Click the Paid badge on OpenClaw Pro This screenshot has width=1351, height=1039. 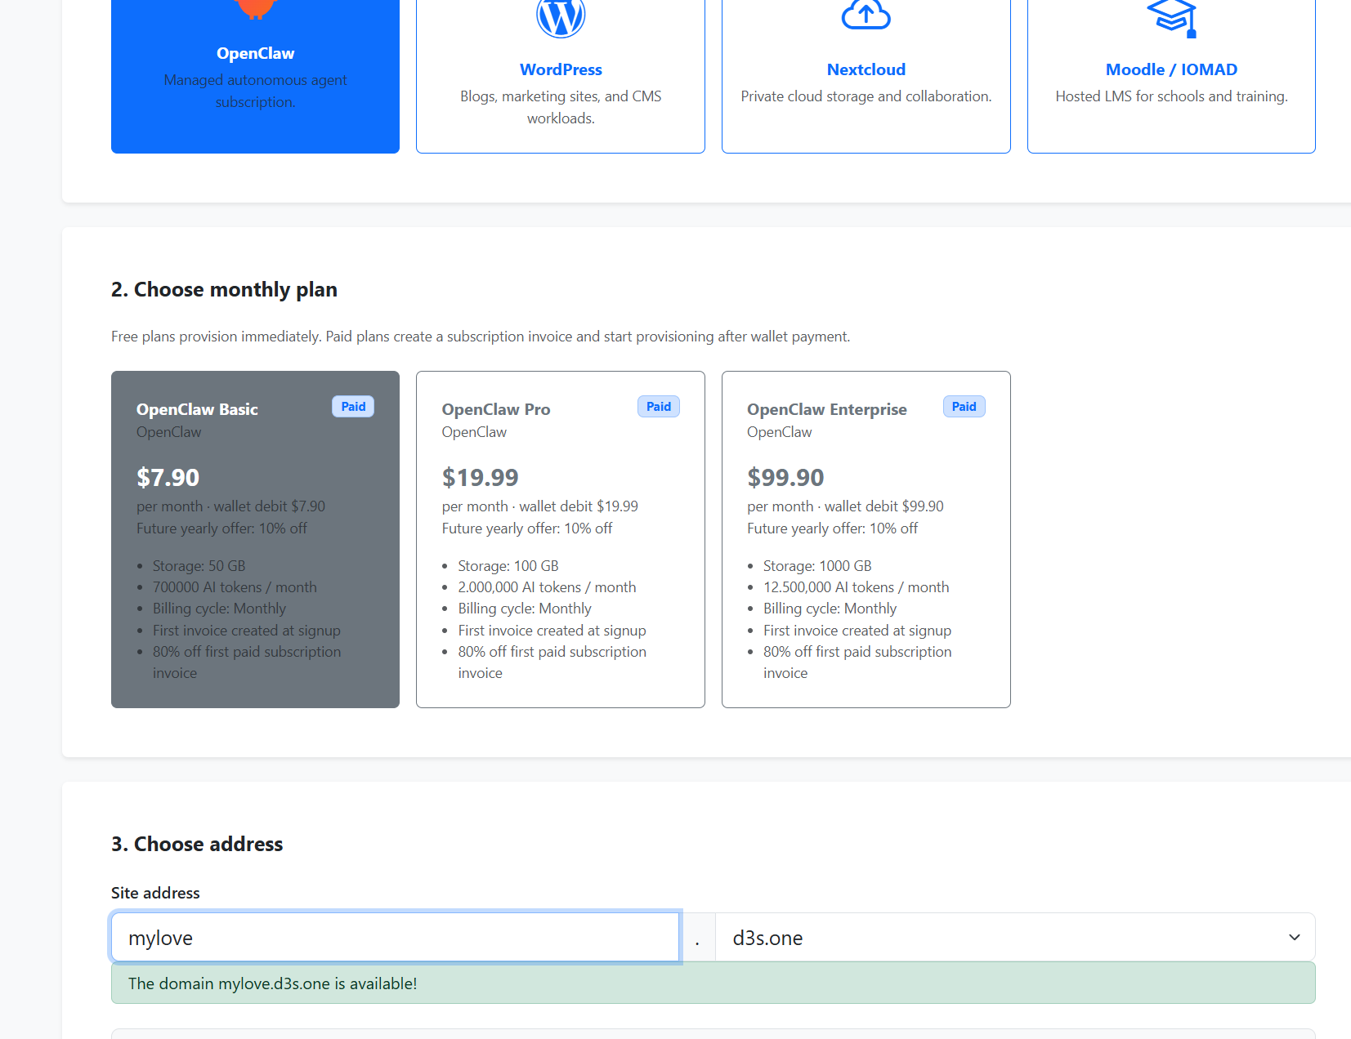pyautogui.click(x=658, y=407)
